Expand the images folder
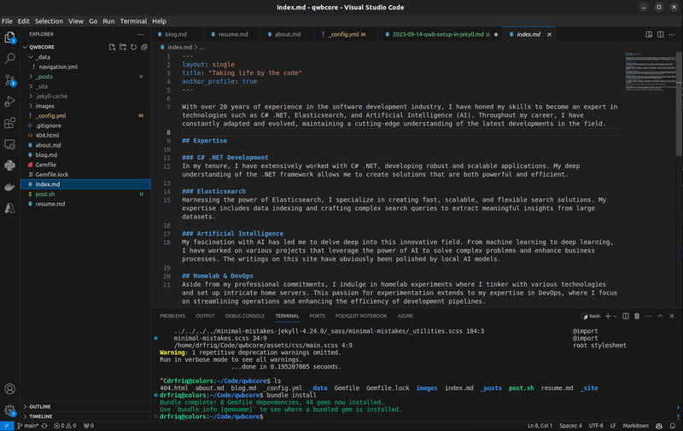 tap(31, 106)
